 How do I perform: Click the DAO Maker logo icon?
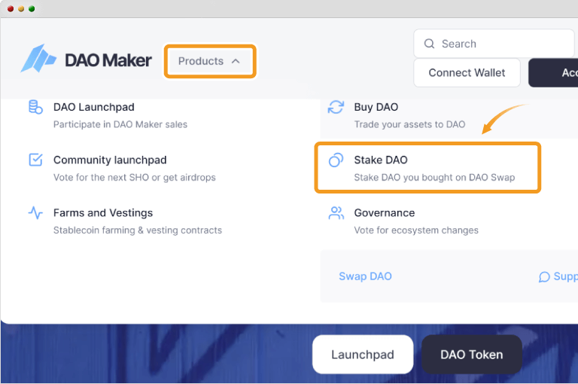pos(38,58)
